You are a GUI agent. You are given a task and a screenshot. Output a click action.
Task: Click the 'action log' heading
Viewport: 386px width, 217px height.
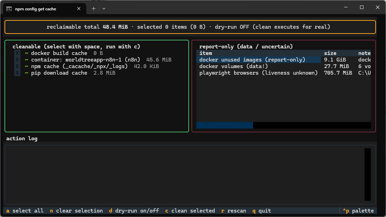(x=22, y=139)
